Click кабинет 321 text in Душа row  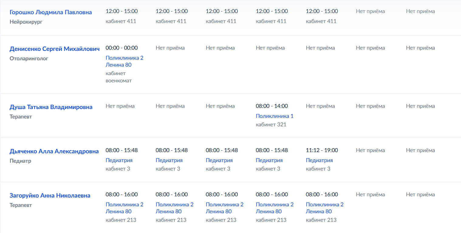pos(271,125)
